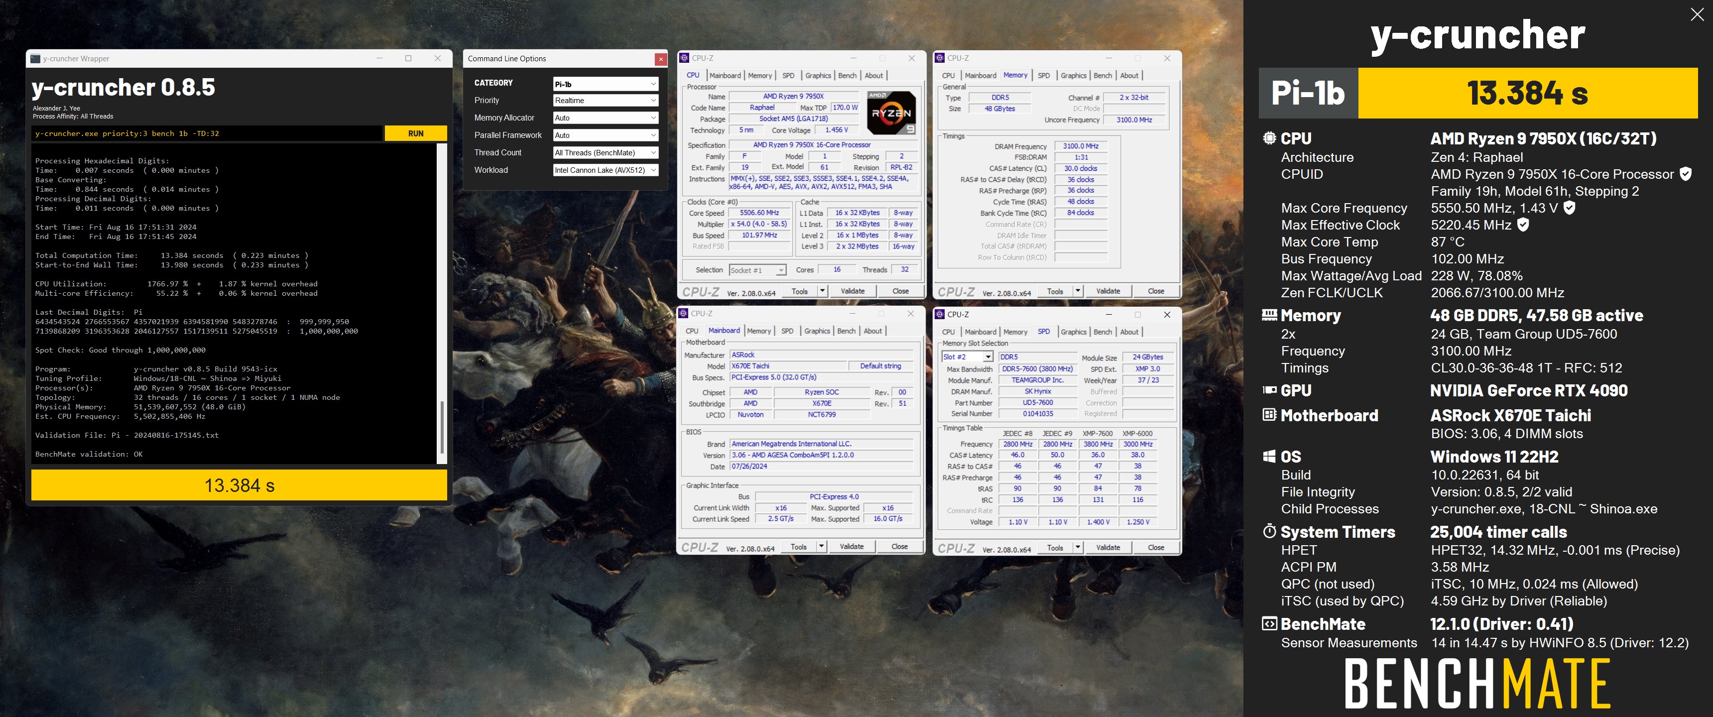The width and height of the screenshot is (1713, 717).
Task: Close the Command Line Options red X
Action: [x=660, y=59]
